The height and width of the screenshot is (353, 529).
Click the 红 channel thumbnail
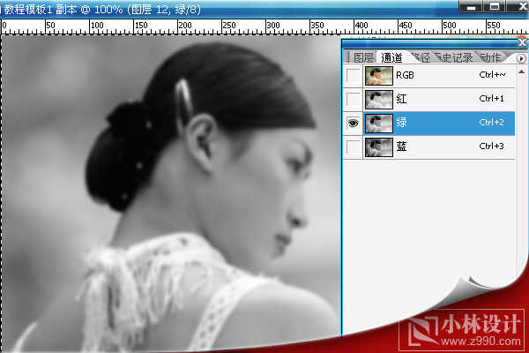coord(379,100)
